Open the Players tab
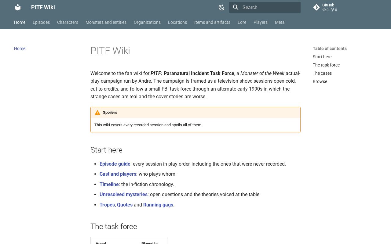 click(x=261, y=22)
